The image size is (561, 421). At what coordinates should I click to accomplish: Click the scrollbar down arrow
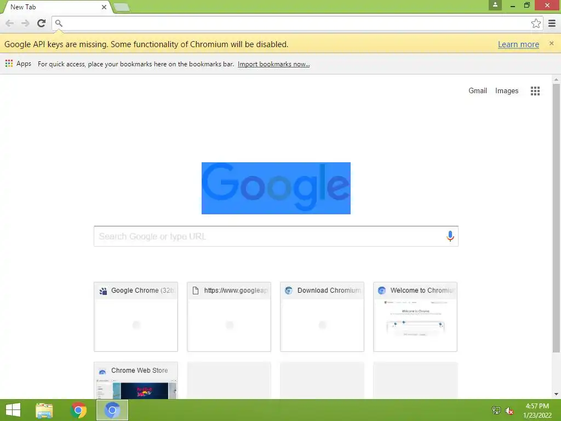tap(556, 394)
